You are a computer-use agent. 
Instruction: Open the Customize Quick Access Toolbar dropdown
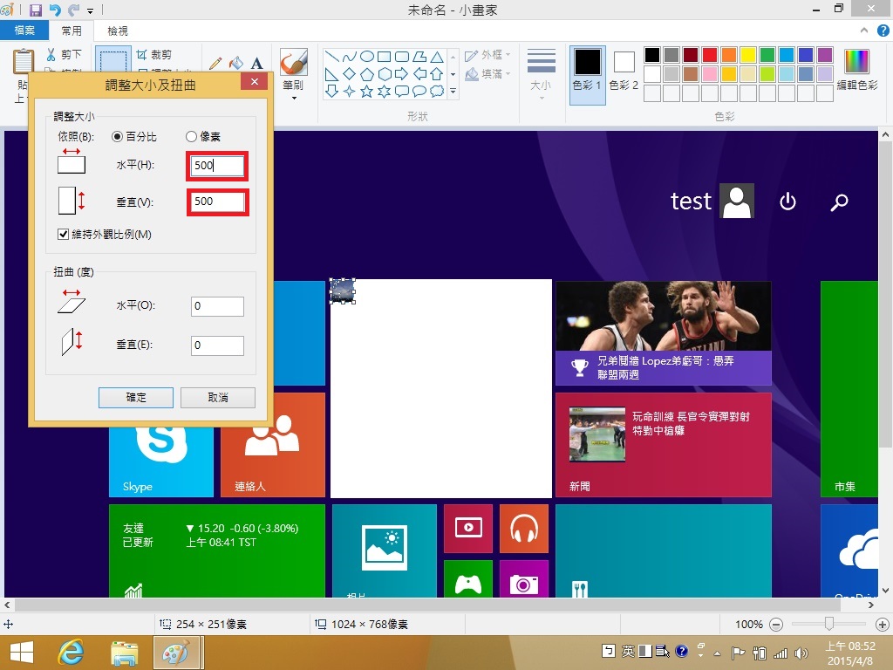pyautogui.click(x=90, y=10)
